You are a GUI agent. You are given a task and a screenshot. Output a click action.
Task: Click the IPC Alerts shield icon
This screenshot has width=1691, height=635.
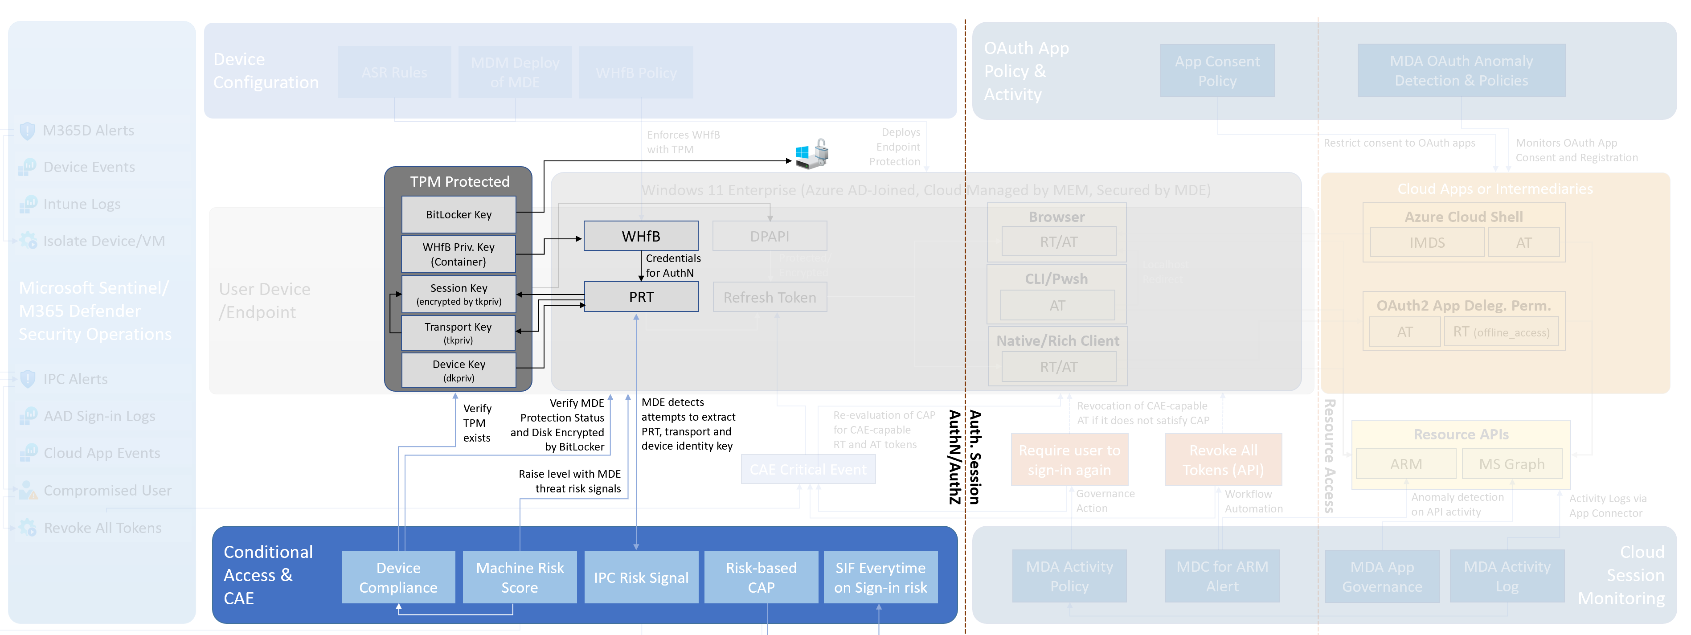(x=27, y=379)
